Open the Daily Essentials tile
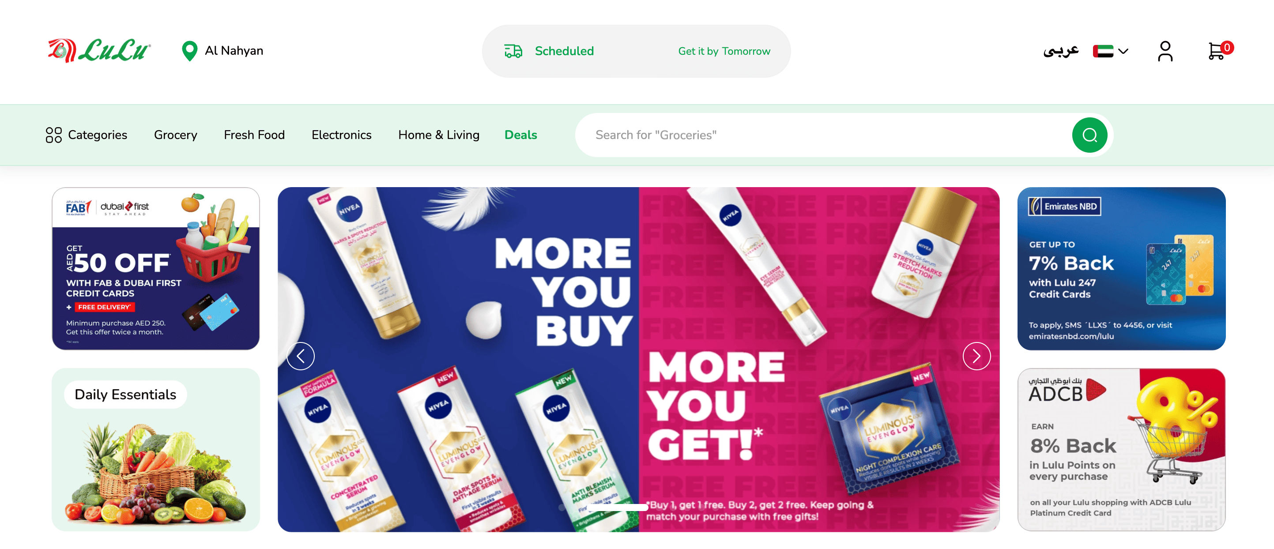This screenshot has height=549, width=1274. click(156, 450)
